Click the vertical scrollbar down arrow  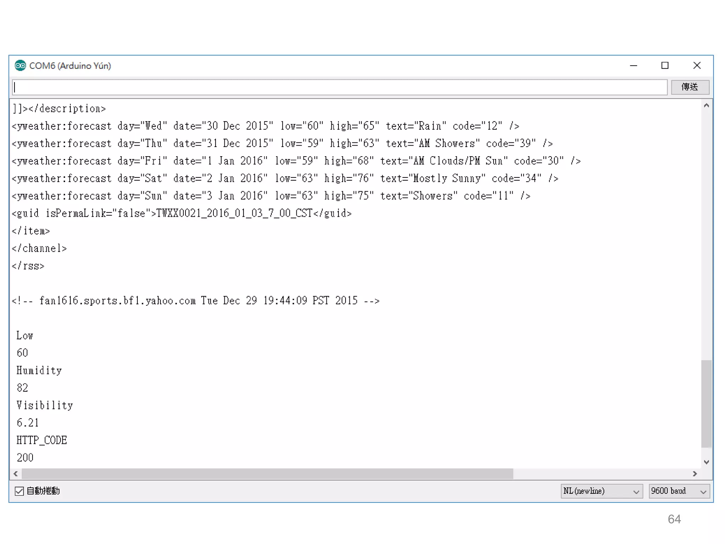[706, 462]
